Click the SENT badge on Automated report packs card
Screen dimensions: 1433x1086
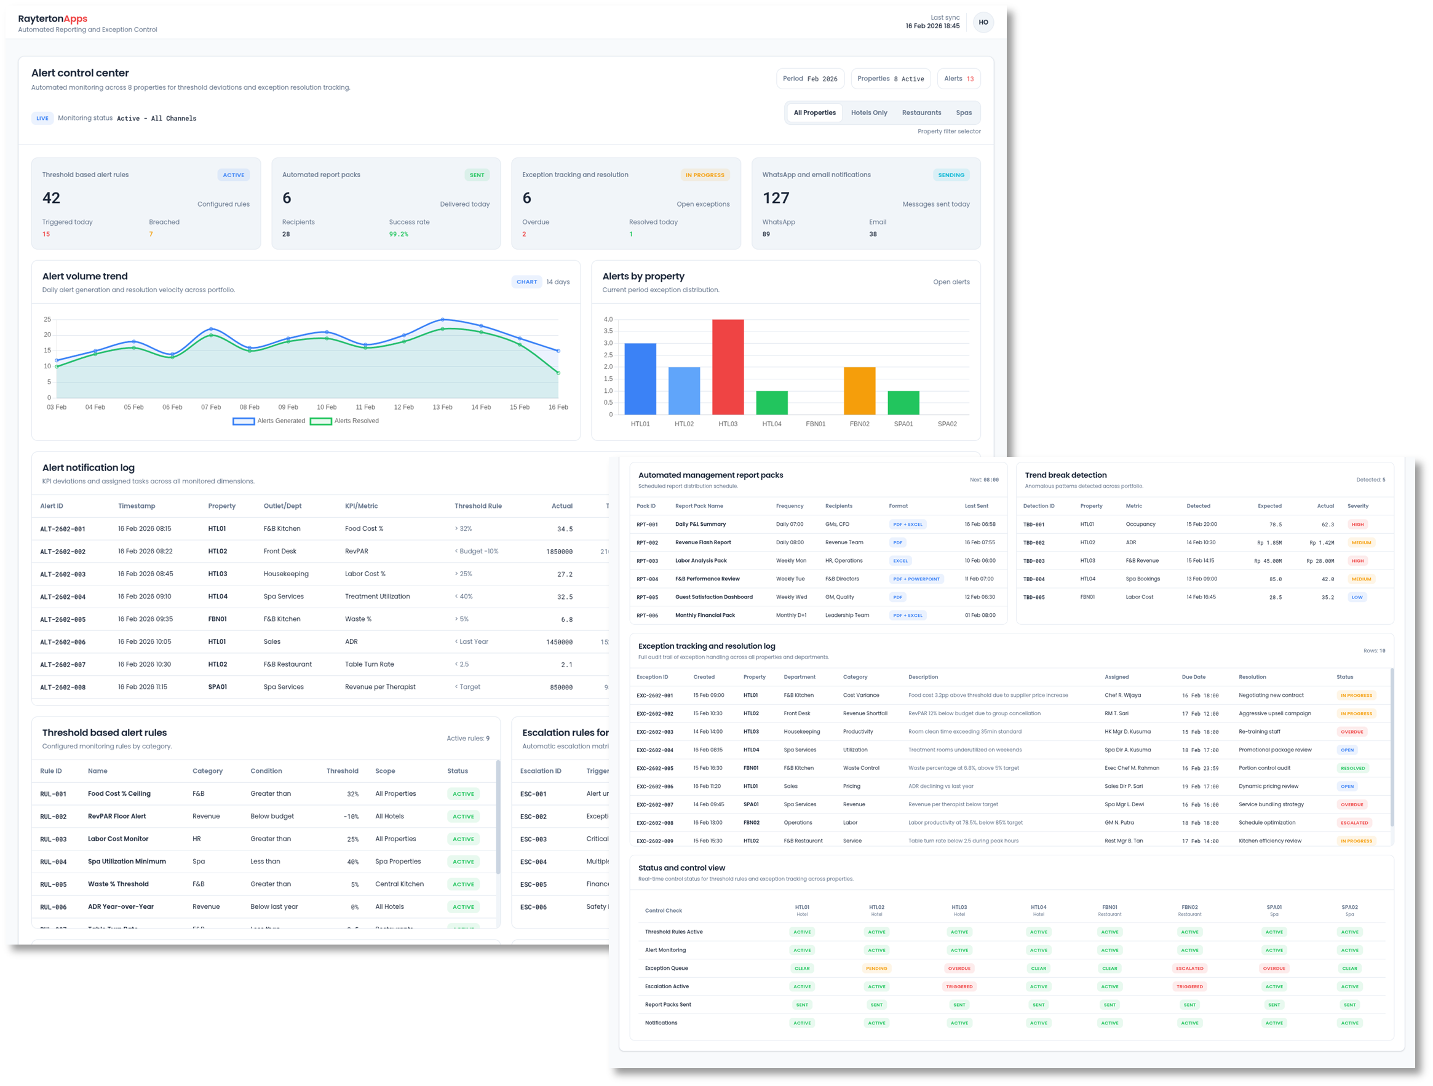(477, 175)
